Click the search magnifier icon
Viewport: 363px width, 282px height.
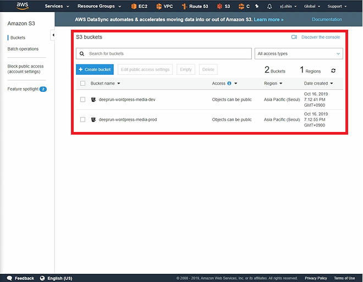point(82,54)
